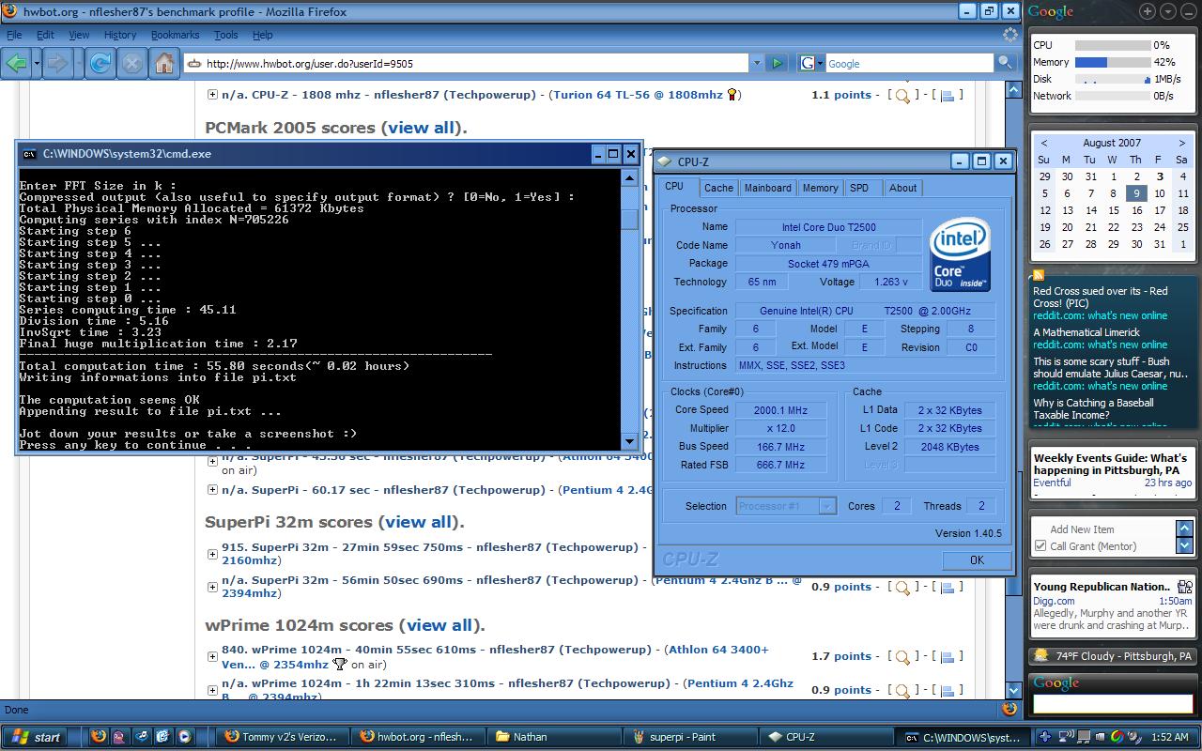Screen dimensions: 1202x751
Task: Open the view all link for wPrime 1024m scores
Action: (x=439, y=625)
